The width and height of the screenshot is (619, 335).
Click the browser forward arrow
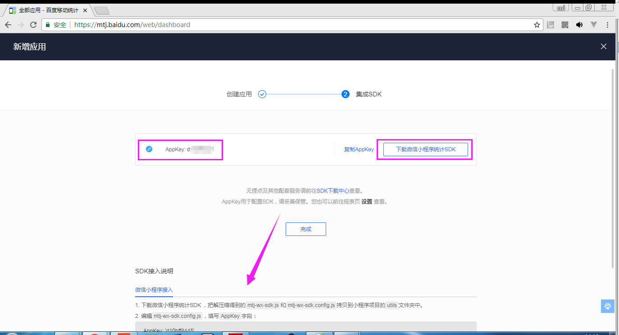(x=20, y=25)
